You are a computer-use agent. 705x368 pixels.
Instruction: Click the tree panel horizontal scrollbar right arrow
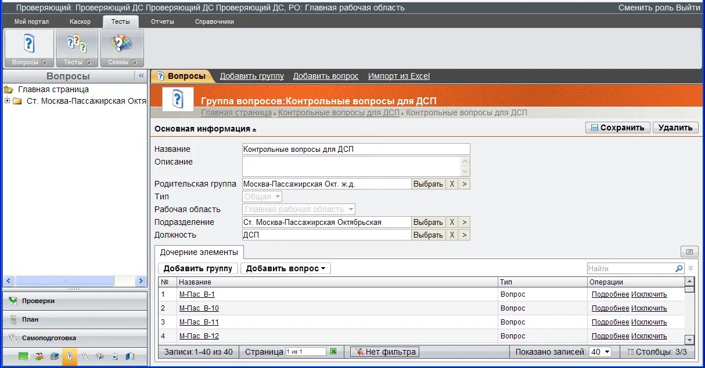click(x=141, y=280)
